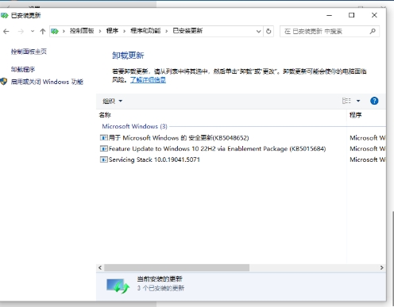This screenshot has width=394, height=307.
Task: Click the horizontal scrollbar left arrow
Action: (100, 267)
